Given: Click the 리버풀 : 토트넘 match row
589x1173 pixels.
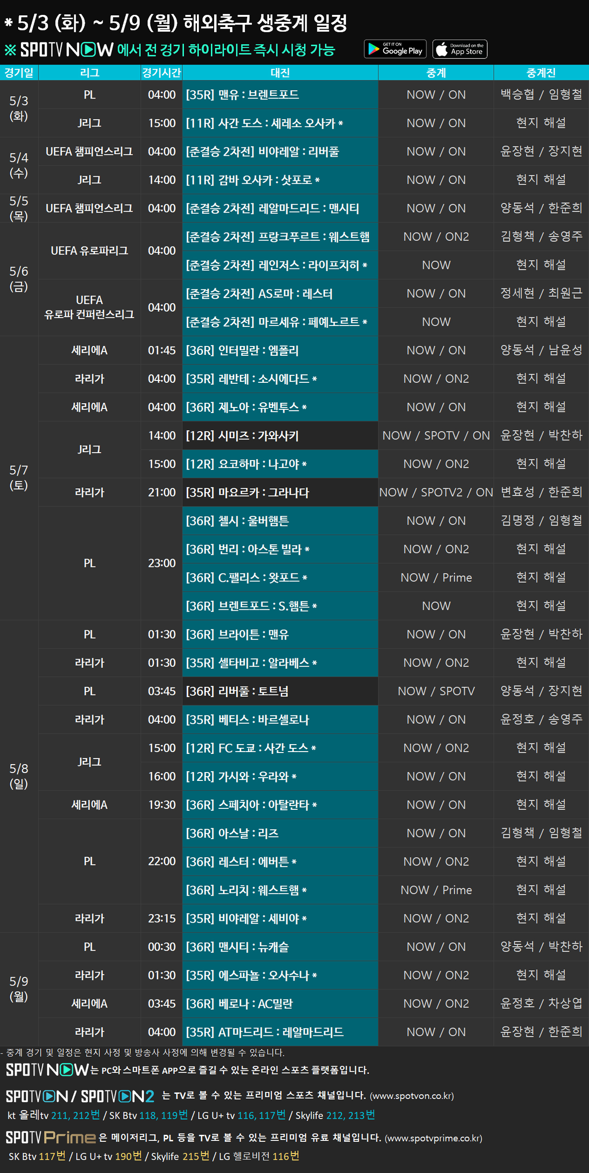Looking at the screenshot, I should tap(280, 691).
